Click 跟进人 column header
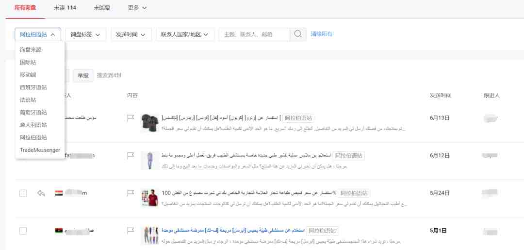This screenshot has height=250, width=524. pos(491,96)
